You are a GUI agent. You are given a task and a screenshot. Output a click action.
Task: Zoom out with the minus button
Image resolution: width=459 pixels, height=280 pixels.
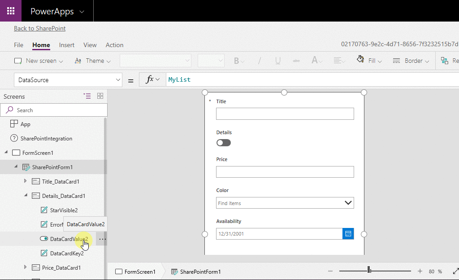tap(330, 271)
